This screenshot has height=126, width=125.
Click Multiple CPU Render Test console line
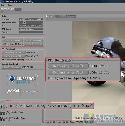coord(12,118)
